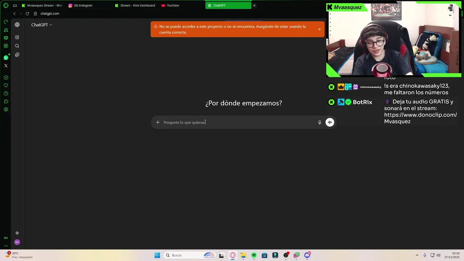Open the Player icon in Opera sidebar

[x=6, y=78]
